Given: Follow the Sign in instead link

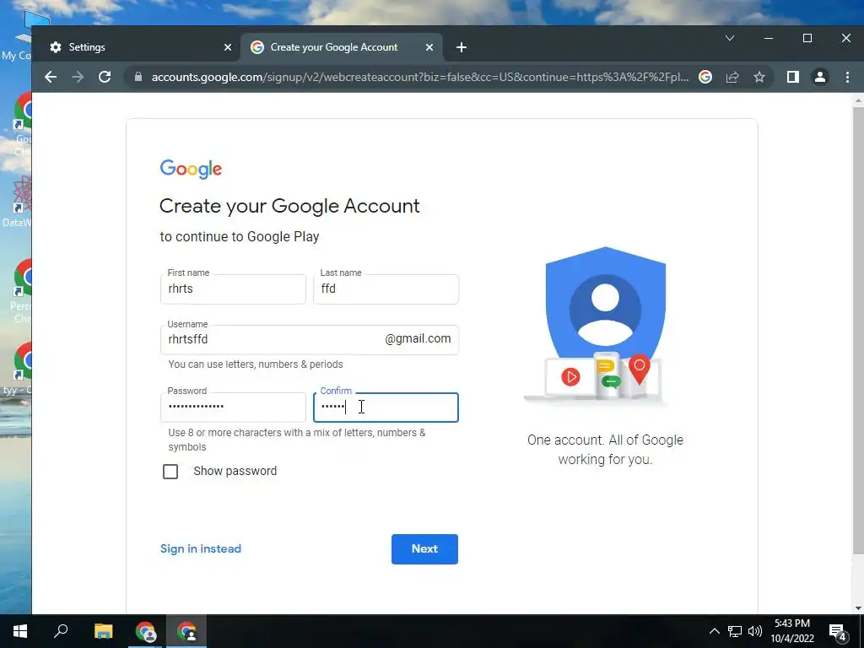Looking at the screenshot, I should (201, 548).
